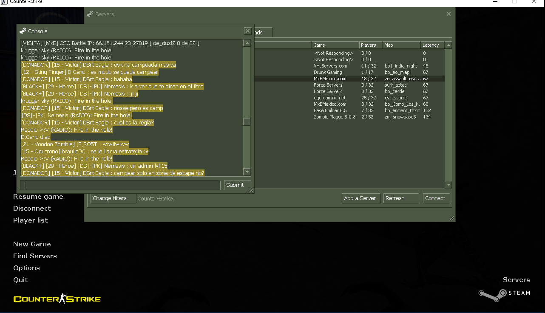Open Player list from main menu
The height and width of the screenshot is (313, 545).
31,220
